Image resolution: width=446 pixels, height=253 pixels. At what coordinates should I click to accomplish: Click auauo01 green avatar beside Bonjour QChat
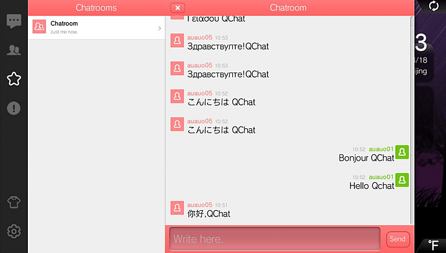point(402,152)
